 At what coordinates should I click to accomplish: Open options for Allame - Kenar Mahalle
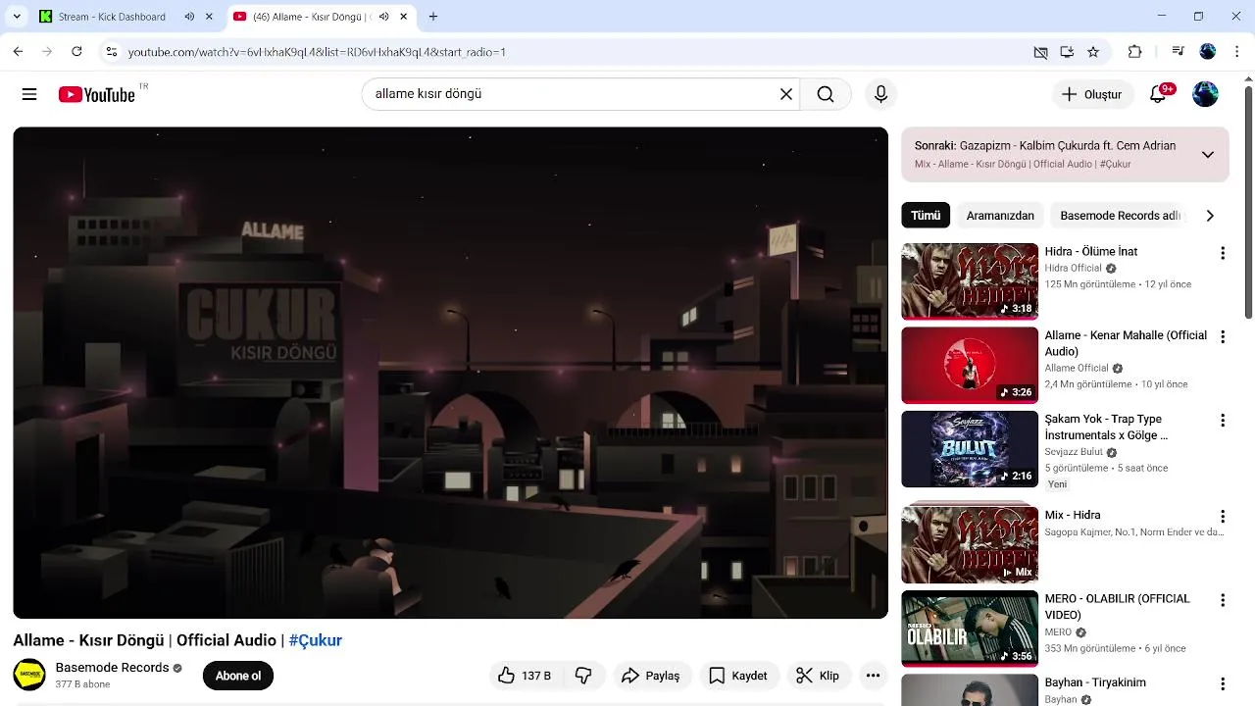point(1222,337)
